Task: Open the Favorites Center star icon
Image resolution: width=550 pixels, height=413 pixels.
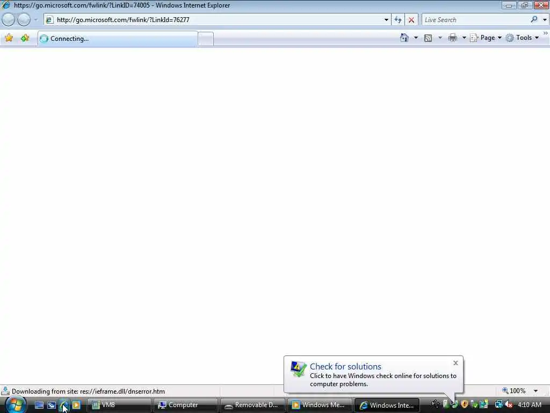Action: click(x=9, y=38)
